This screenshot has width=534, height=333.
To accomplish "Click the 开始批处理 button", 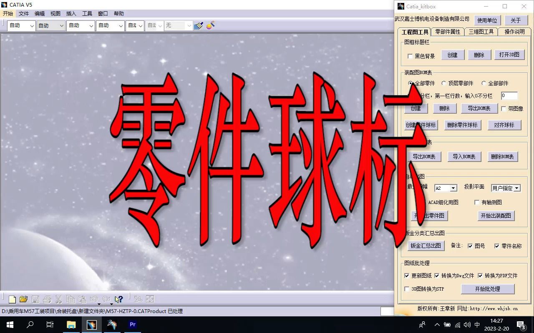I will pyautogui.click(x=488, y=289).
